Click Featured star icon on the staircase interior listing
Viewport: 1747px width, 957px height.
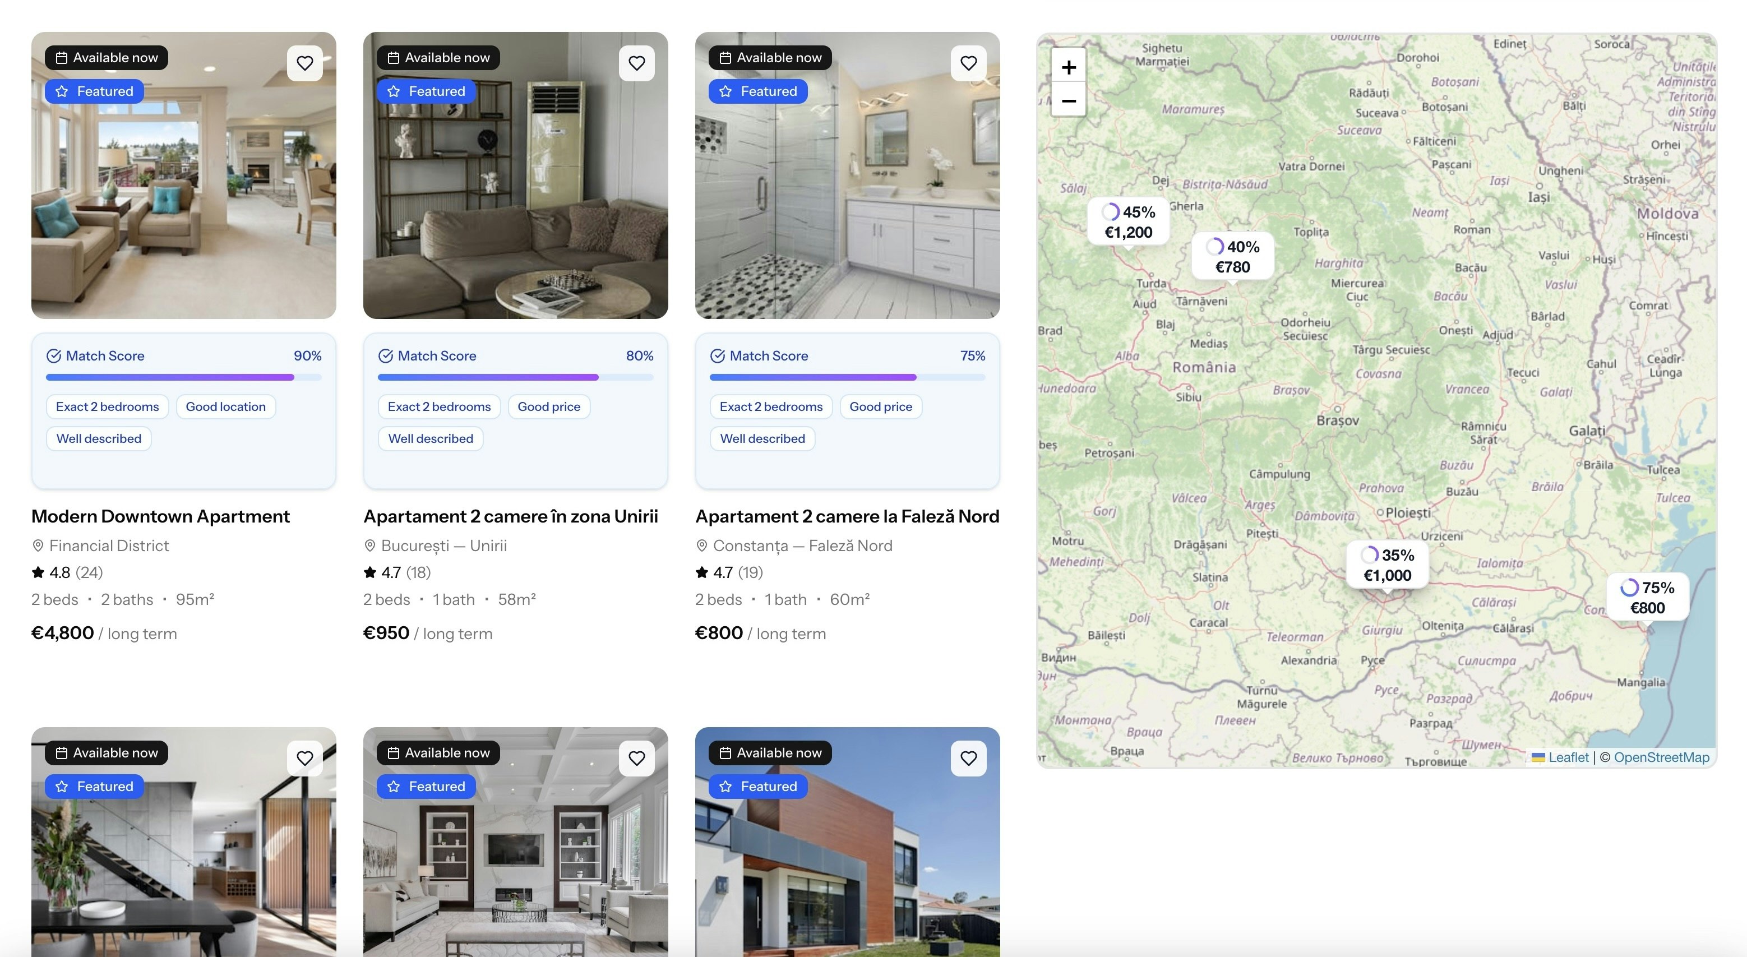pyautogui.click(x=62, y=786)
